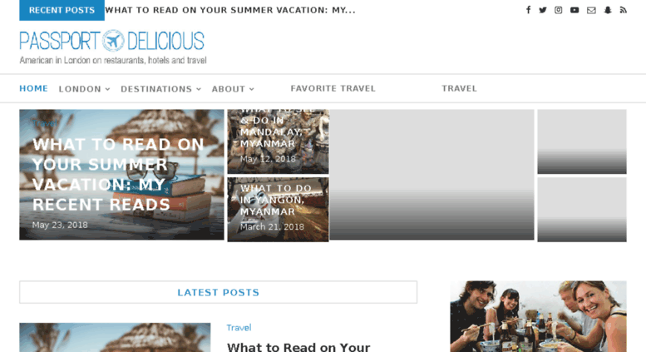Expand the London dropdown menu
This screenshot has width=646, height=352.
coord(84,89)
